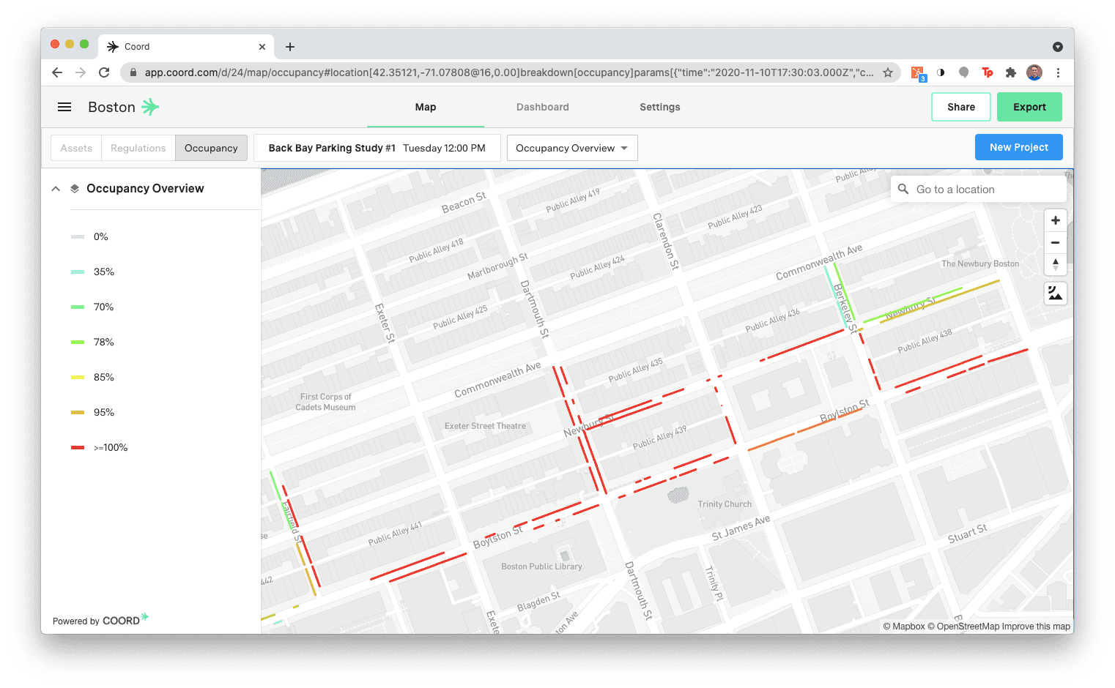Click the 70% green legend swatch
Screen dimensions: 1115x688
78,307
